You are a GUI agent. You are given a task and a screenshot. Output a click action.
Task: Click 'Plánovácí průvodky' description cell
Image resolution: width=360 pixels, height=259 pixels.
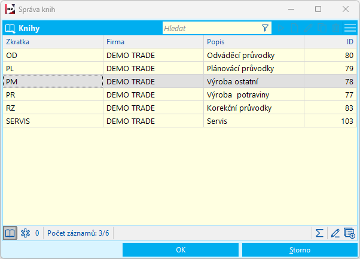tap(254, 68)
